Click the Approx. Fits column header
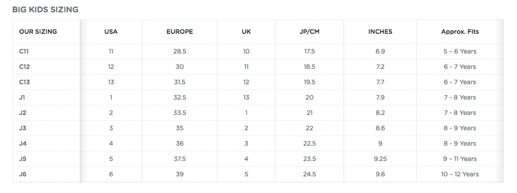Image resolution: width=517 pixels, height=193 pixels. (x=460, y=32)
